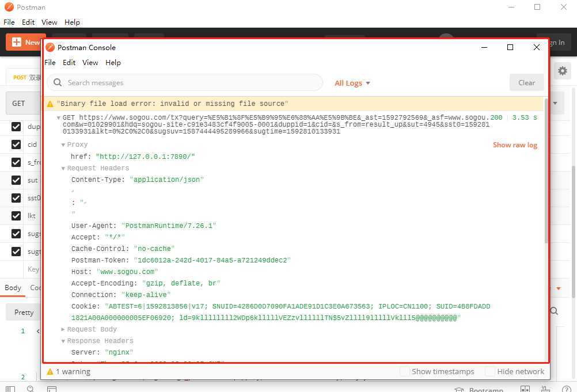The width and height of the screenshot is (577, 392).
Task: Collapse the Response Headers section
Action: [63, 341]
